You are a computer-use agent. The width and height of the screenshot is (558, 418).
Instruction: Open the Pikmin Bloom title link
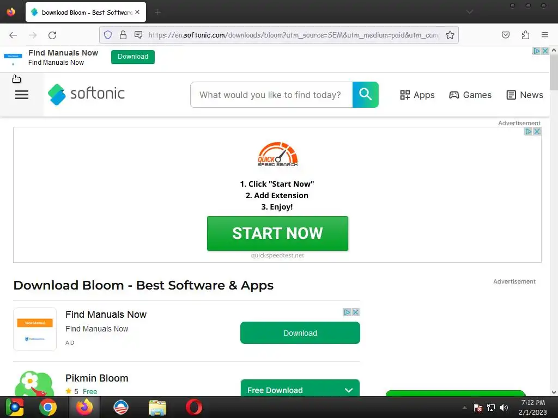[x=97, y=378]
